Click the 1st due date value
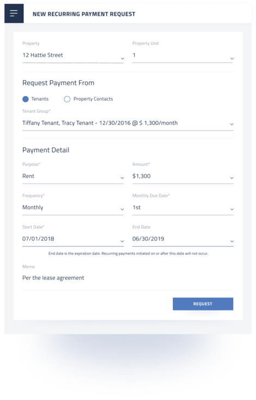256x400 pixels. click(137, 208)
